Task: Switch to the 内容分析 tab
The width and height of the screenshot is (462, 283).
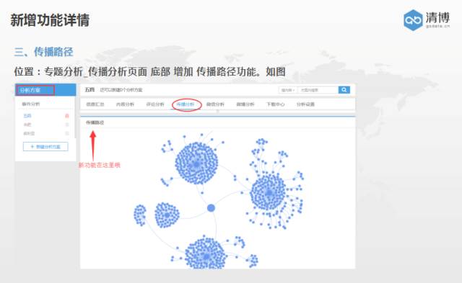Action: pos(125,104)
